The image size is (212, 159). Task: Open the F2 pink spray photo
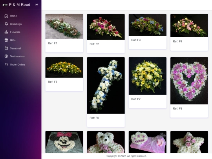[106, 27]
